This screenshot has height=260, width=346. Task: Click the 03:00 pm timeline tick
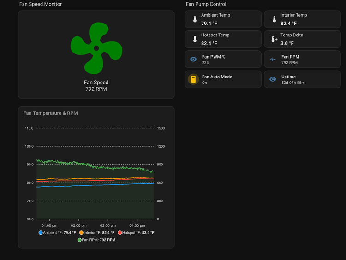[x=108, y=225]
